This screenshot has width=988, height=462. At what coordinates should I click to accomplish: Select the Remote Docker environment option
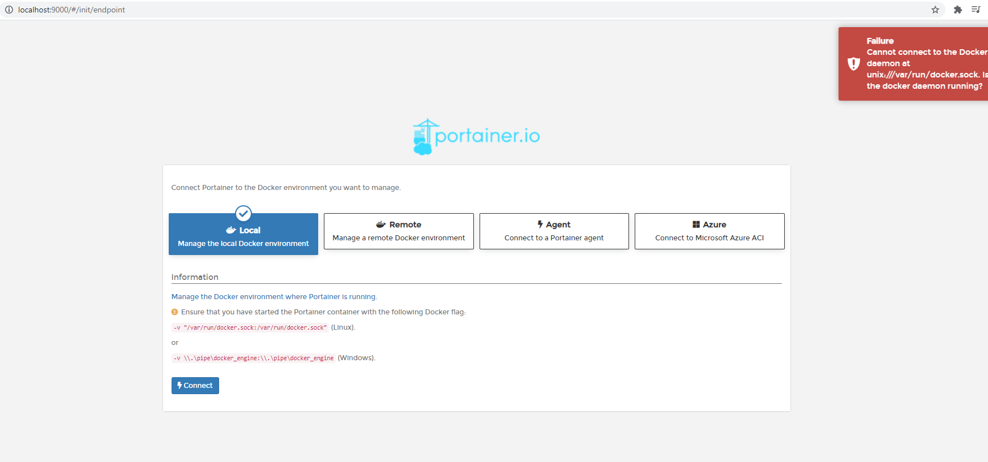[x=399, y=231]
